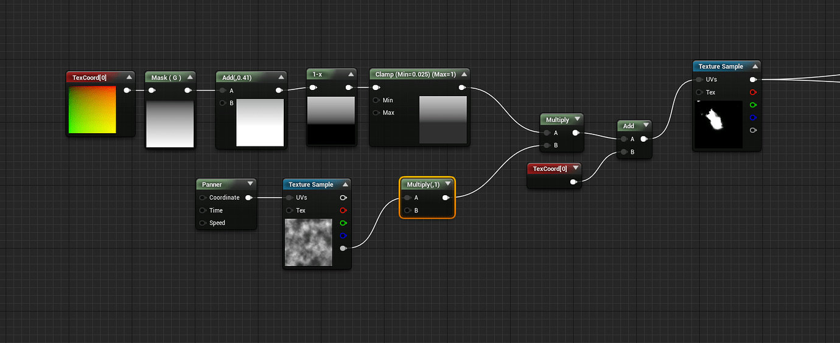840x343 pixels.
Task: Click the Coordinate output pin on Panner
Action: pos(248,198)
